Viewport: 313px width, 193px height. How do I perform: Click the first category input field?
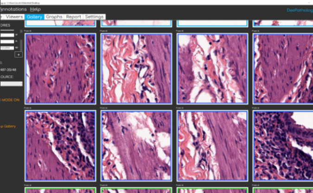click(7, 35)
